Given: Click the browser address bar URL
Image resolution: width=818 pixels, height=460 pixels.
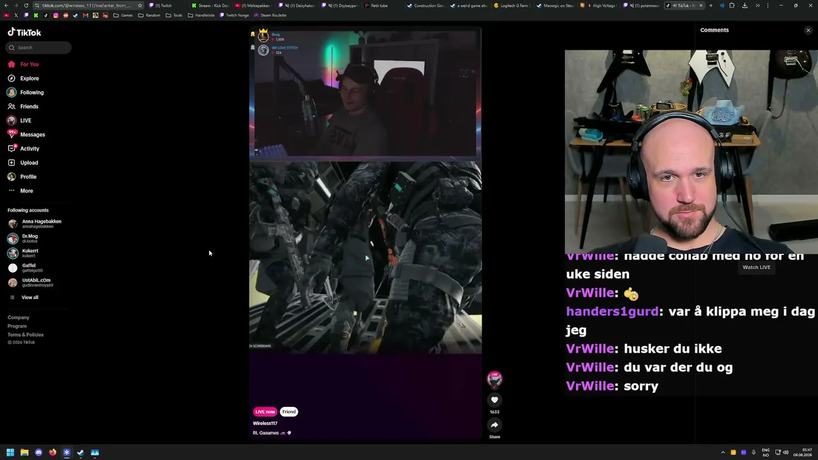Looking at the screenshot, I should click(86, 6).
